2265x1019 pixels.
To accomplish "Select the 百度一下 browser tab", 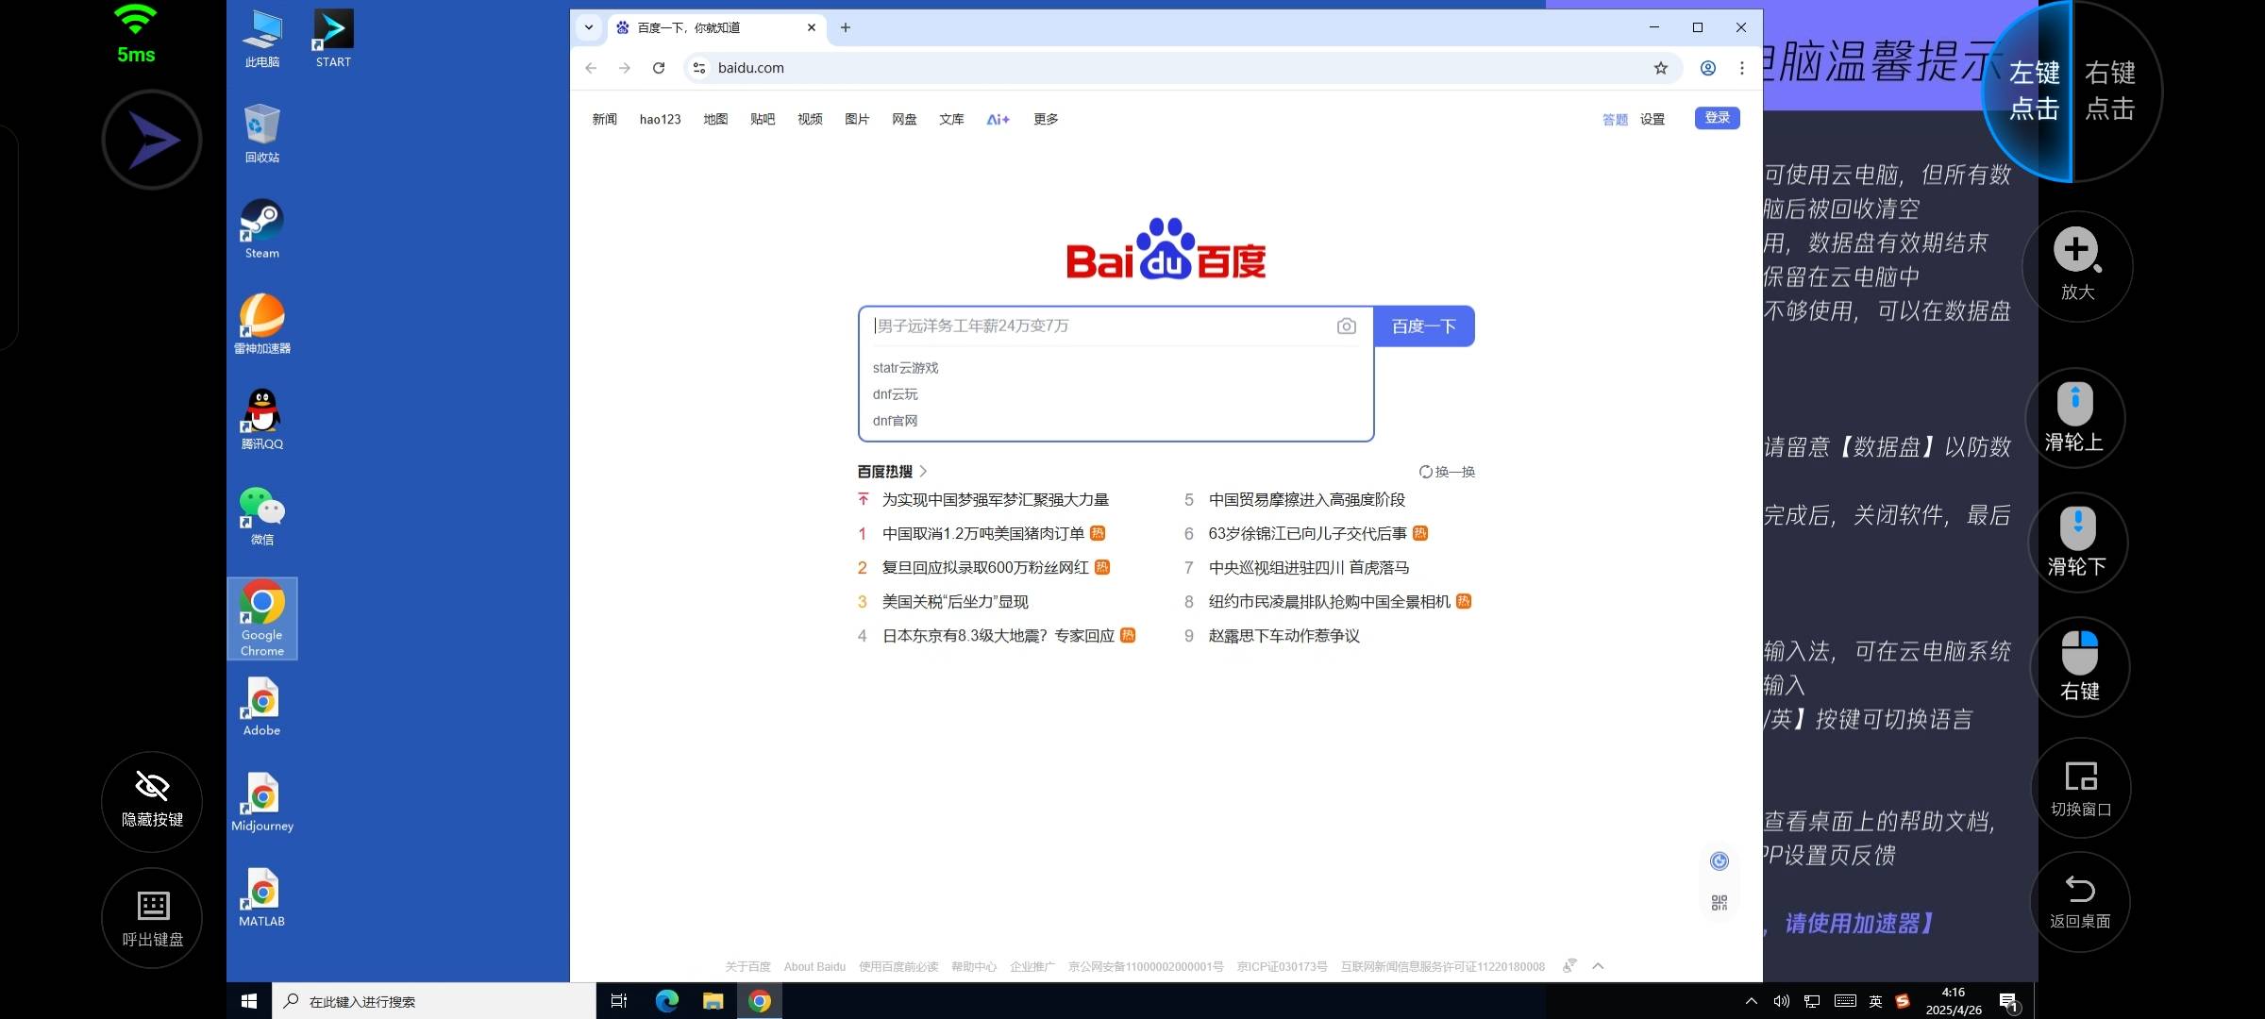I will point(715,27).
